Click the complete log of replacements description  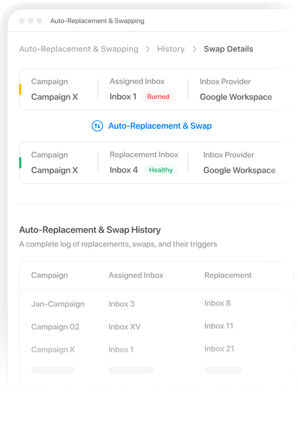[x=118, y=244]
